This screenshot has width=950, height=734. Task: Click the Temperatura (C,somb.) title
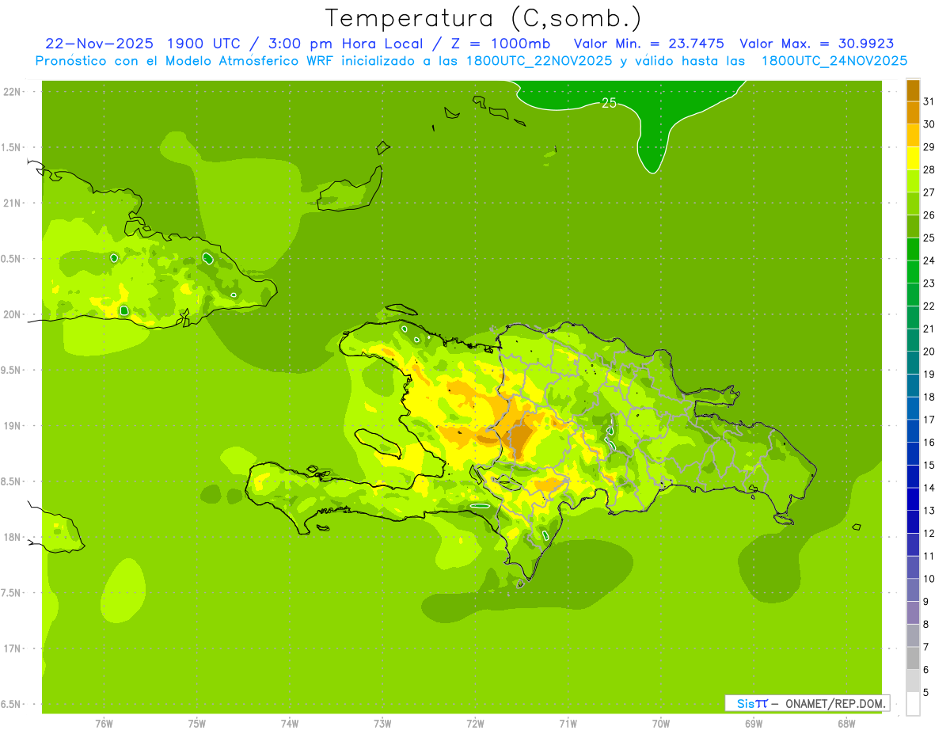(483, 17)
